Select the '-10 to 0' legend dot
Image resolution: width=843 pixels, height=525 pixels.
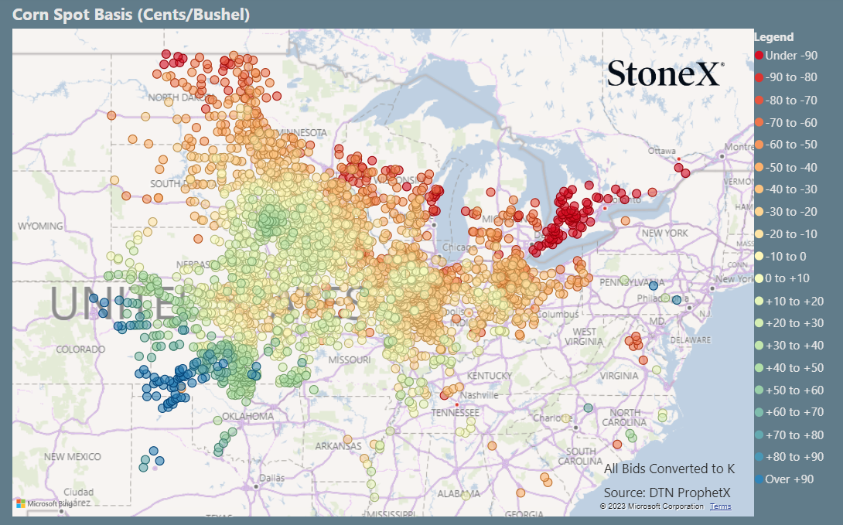(x=759, y=257)
